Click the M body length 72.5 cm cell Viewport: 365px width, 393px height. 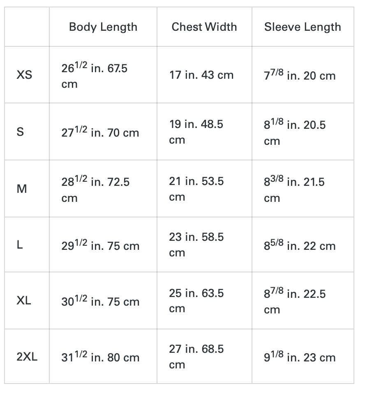click(x=95, y=189)
